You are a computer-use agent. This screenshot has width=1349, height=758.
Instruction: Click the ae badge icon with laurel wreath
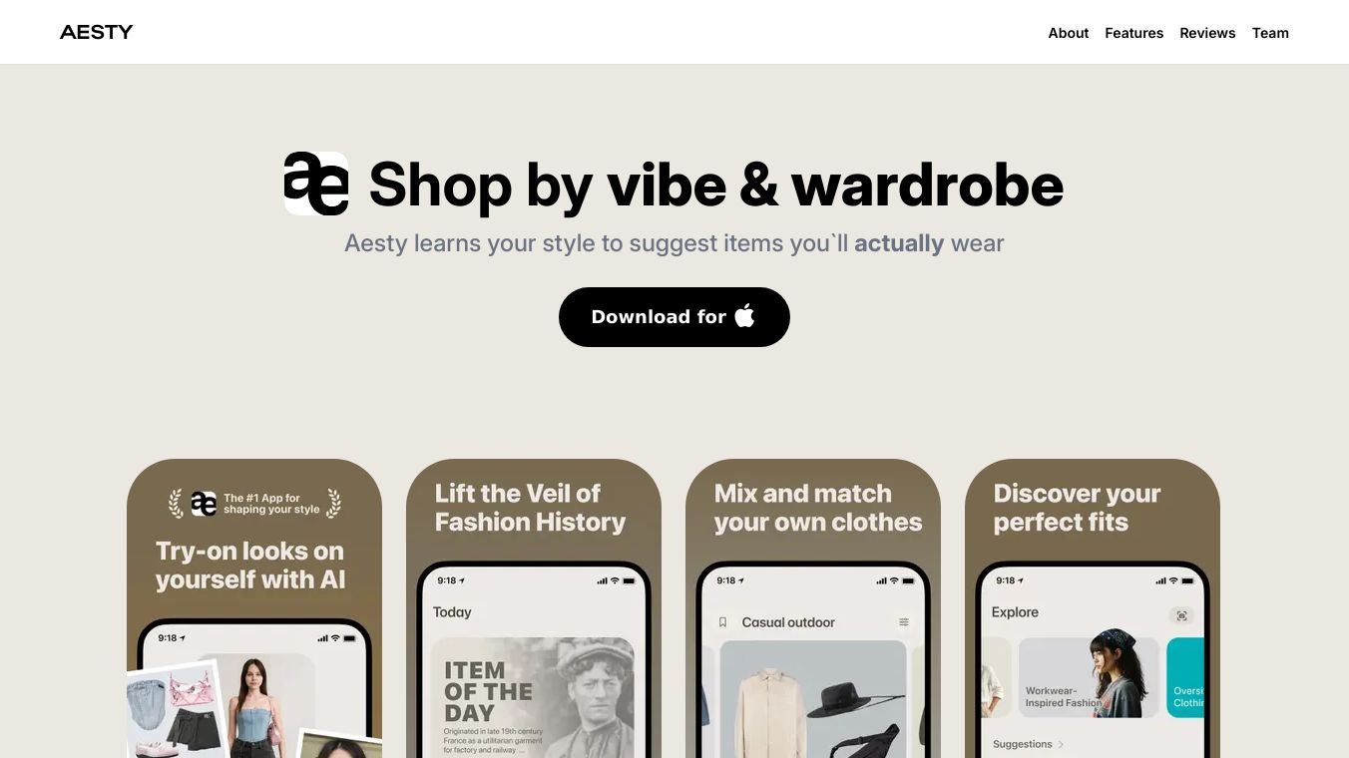204,504
